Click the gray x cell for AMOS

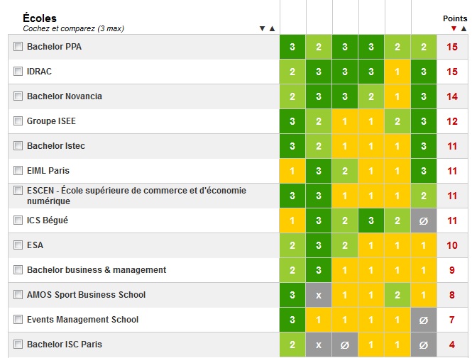(319, 295)
